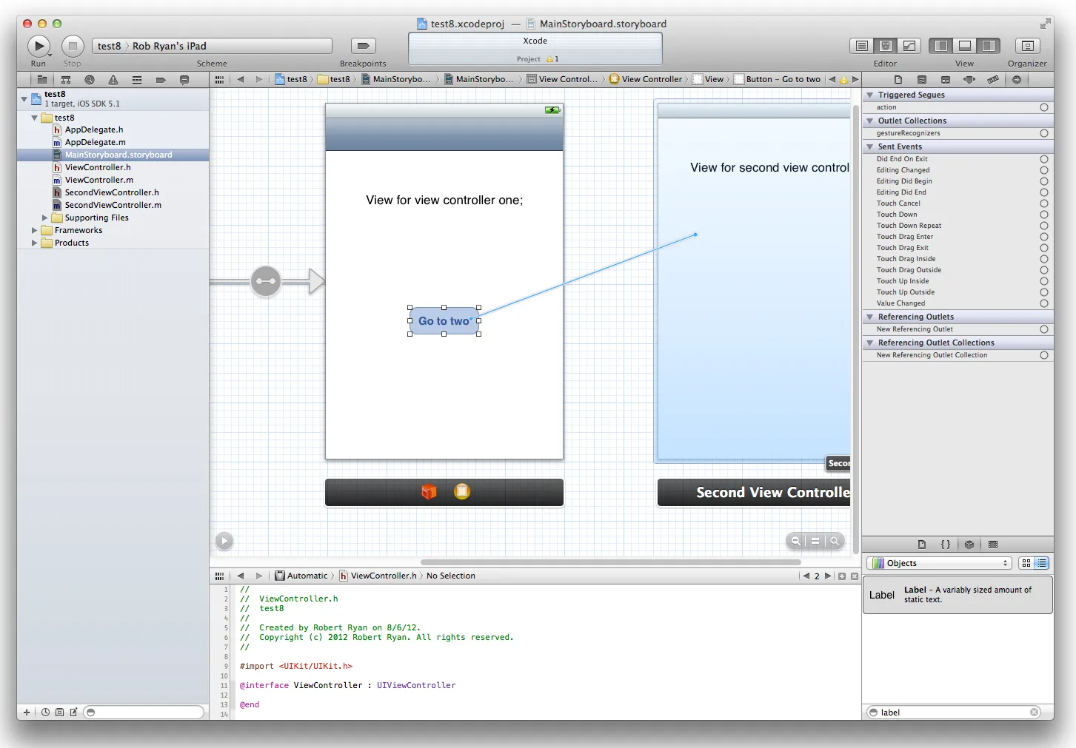1076x748 pixels.
Task: Show the Media library
Action: (993, 545)
